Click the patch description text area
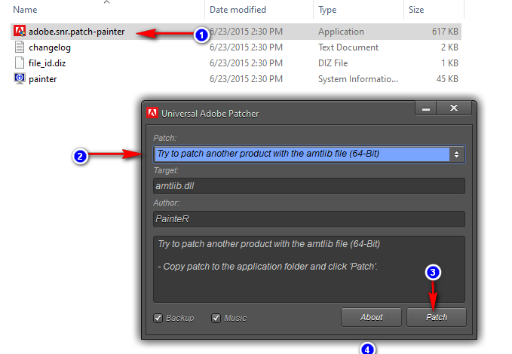The height and width of the screenshot is (354, 512). pos(309,270)
